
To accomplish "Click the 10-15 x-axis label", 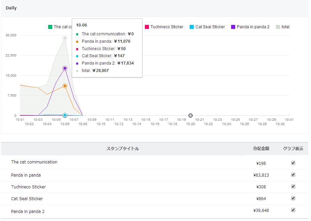I will pyautogui.click(x=146, y=120).
